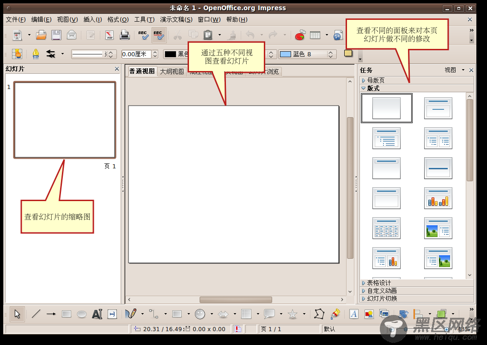Screen dimensions: 487x345
Task: Open Arrow Style icon in line toolbar
Action: (51, 54)
